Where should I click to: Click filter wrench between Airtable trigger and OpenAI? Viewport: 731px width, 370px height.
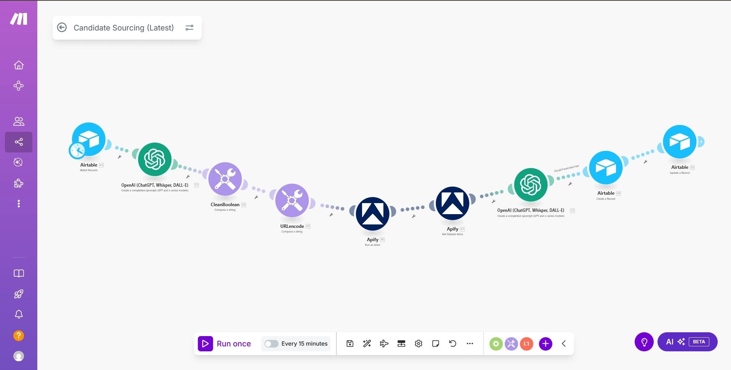(x=120, y=157)
